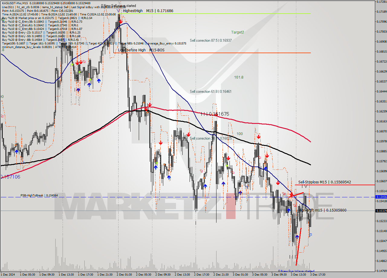Click the 'Buy %20 @ Entry -88: 0.14564' line
Image resolution: width=387 pixels, height=278 pixels.
tap(41, 40)
